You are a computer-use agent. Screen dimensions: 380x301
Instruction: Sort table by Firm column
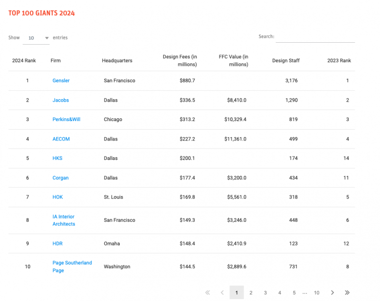click(x=56, y=61)
